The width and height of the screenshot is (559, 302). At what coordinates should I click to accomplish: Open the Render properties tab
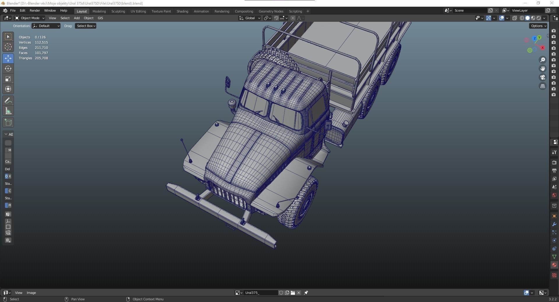click(x=554, y=162)
